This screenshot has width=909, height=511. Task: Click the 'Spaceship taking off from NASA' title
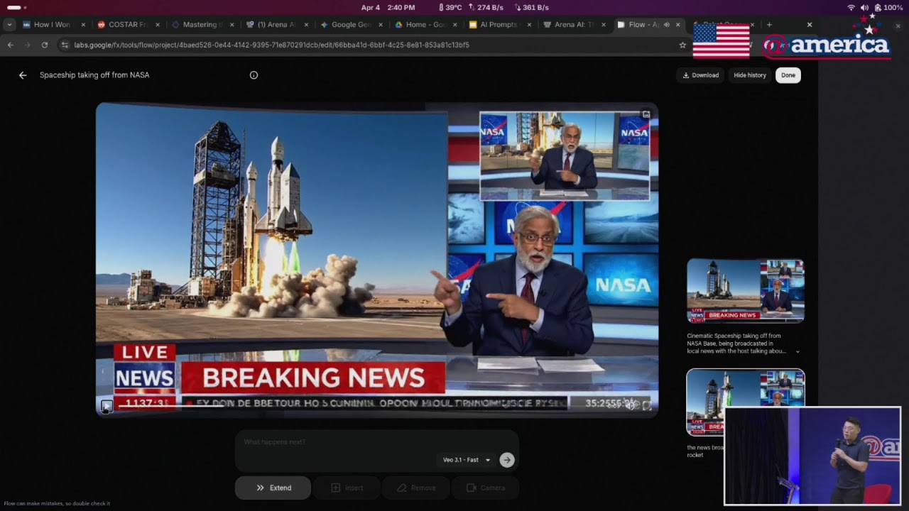(94, 75)
